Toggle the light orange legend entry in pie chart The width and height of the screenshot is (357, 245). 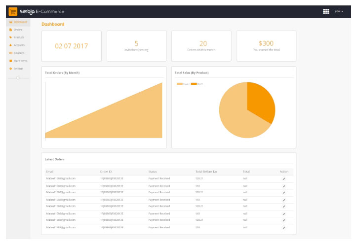point(183,84)
